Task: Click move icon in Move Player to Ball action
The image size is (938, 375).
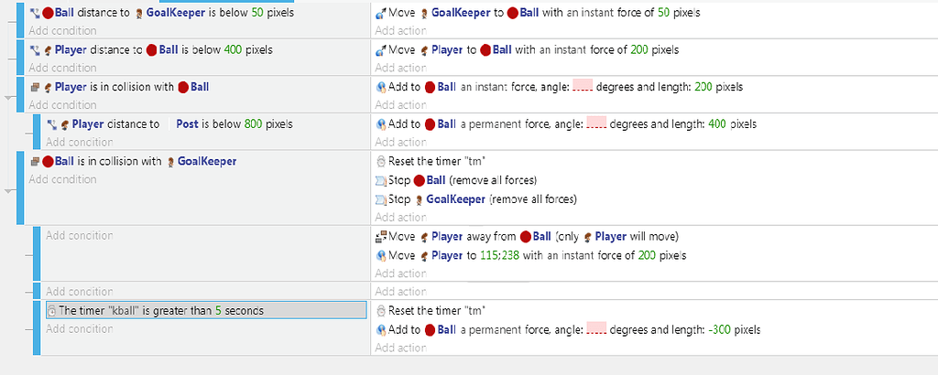Action: 380,50
